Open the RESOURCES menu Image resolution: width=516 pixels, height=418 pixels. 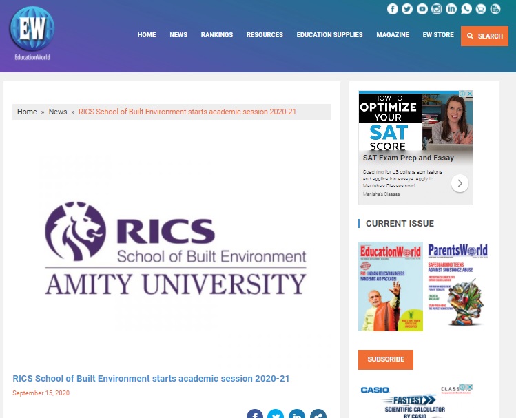point(265,35)
